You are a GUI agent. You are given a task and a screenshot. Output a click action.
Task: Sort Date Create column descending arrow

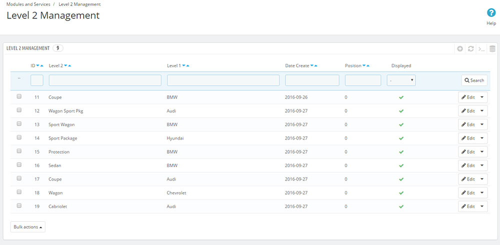point(312,65)
